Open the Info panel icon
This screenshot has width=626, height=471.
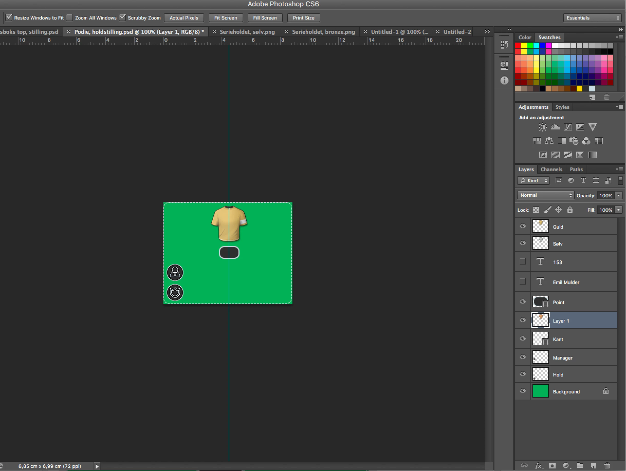[504, 81]
